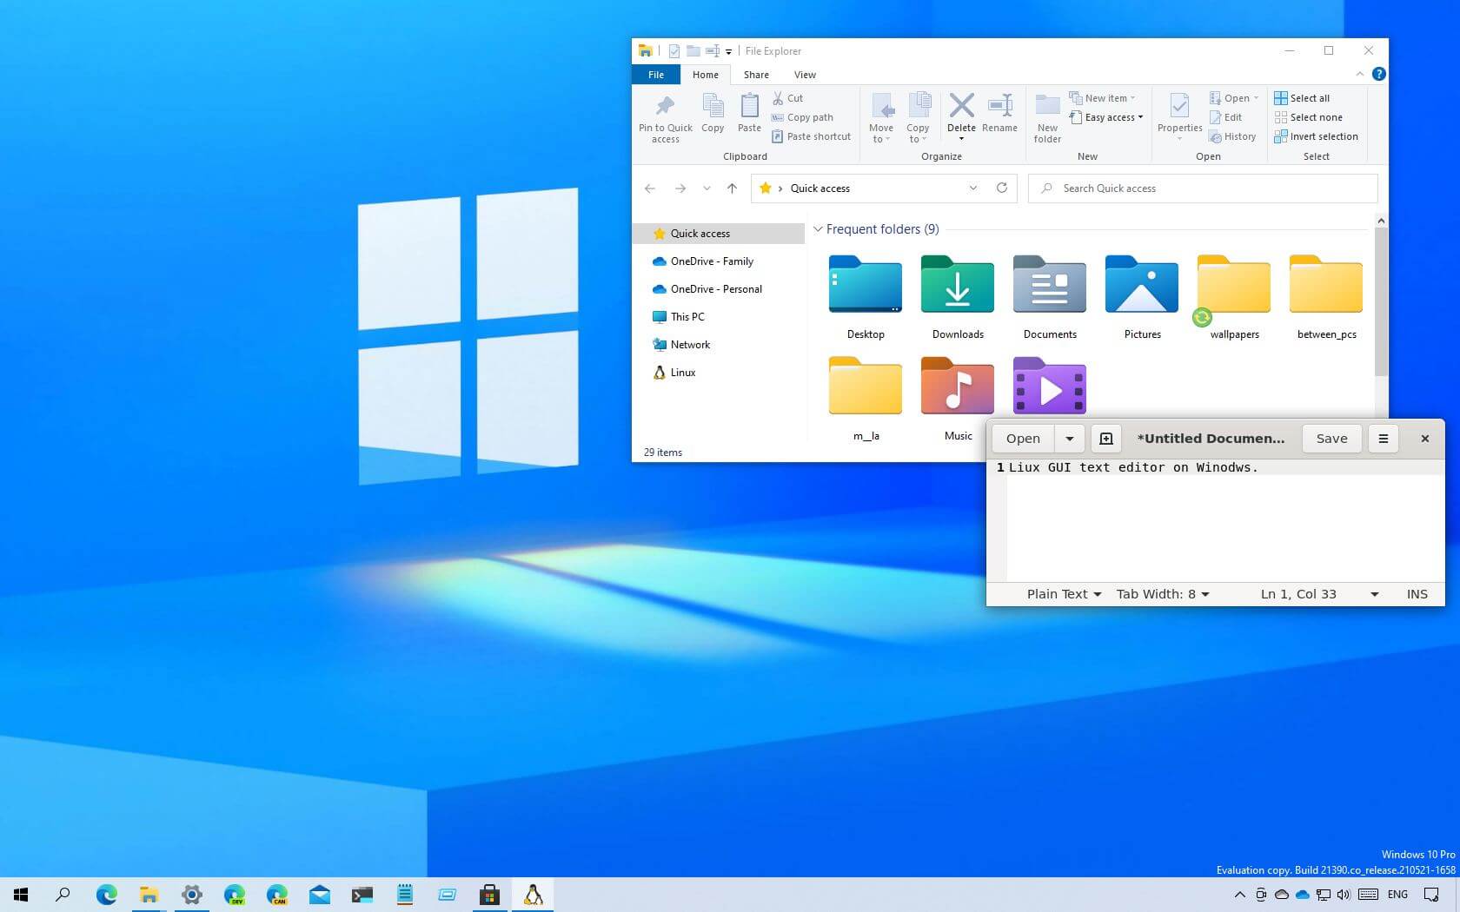Image resolution: width=1460 pixels, height=912 pixels.
Task: Create a new document in gedit
Action: (1105, 439)
